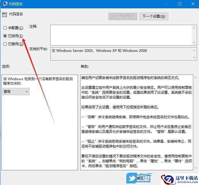This screenshot has width=199, height=185.
Task: Click the option label 当 Windows 检测到一个没有数字签名的驱动程序文件时
Action: [x=38, y=81]
